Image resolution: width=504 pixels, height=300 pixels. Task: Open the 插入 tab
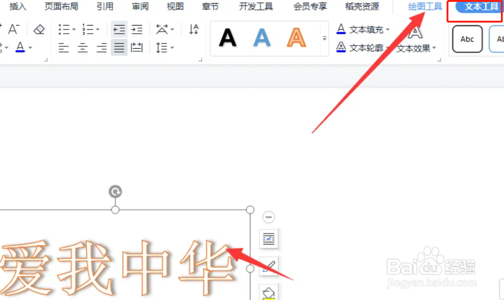click(18, 7)
